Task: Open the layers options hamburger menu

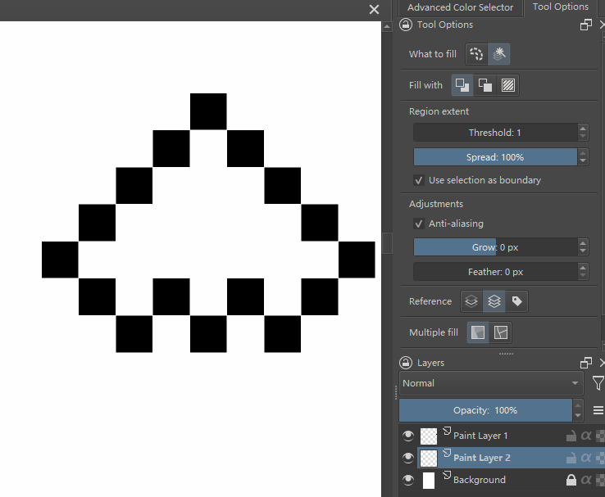Action: (x=598, y=410)
